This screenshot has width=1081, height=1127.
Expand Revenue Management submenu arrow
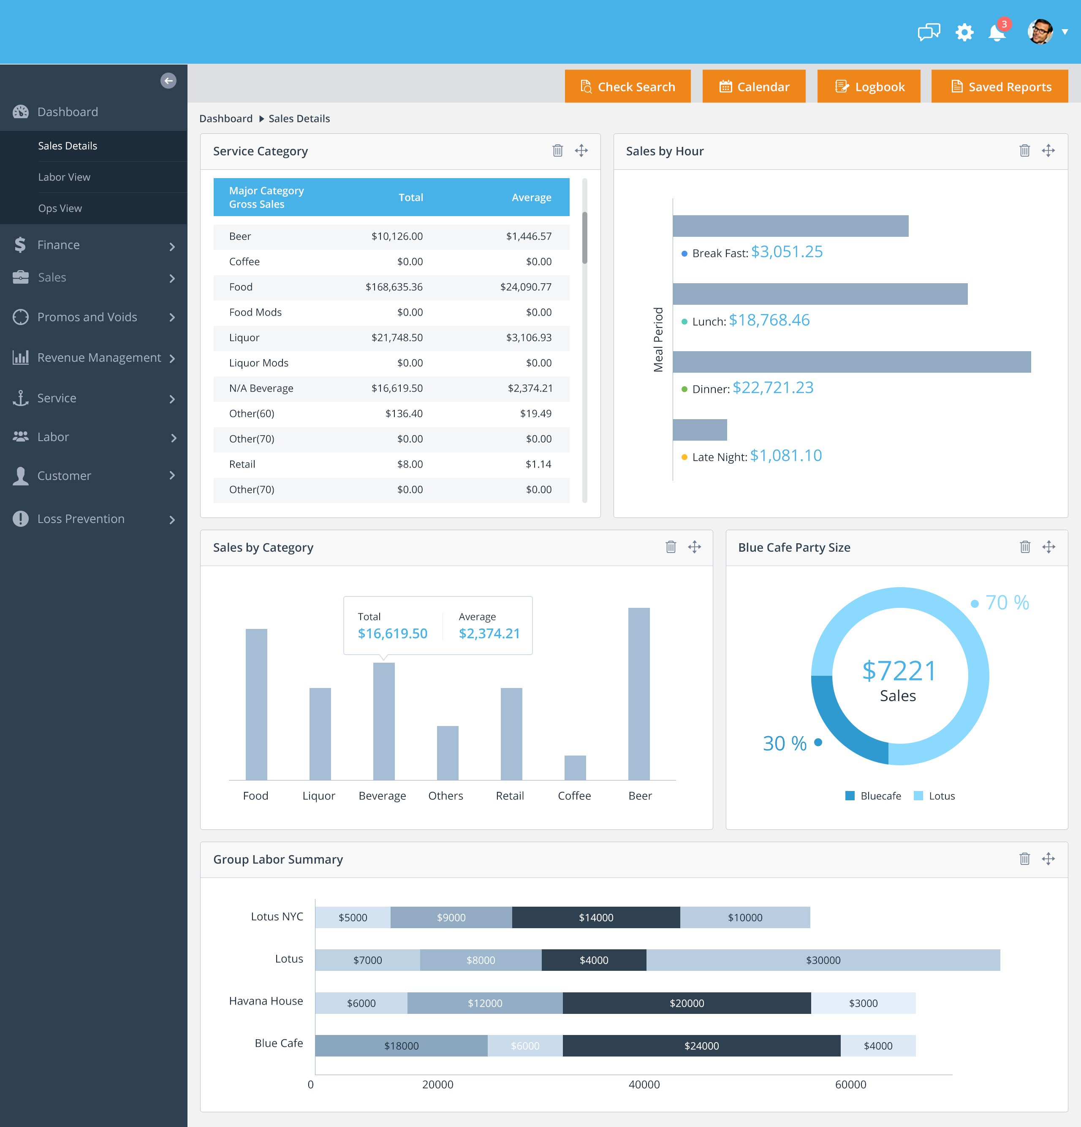(x=172, y=358)
